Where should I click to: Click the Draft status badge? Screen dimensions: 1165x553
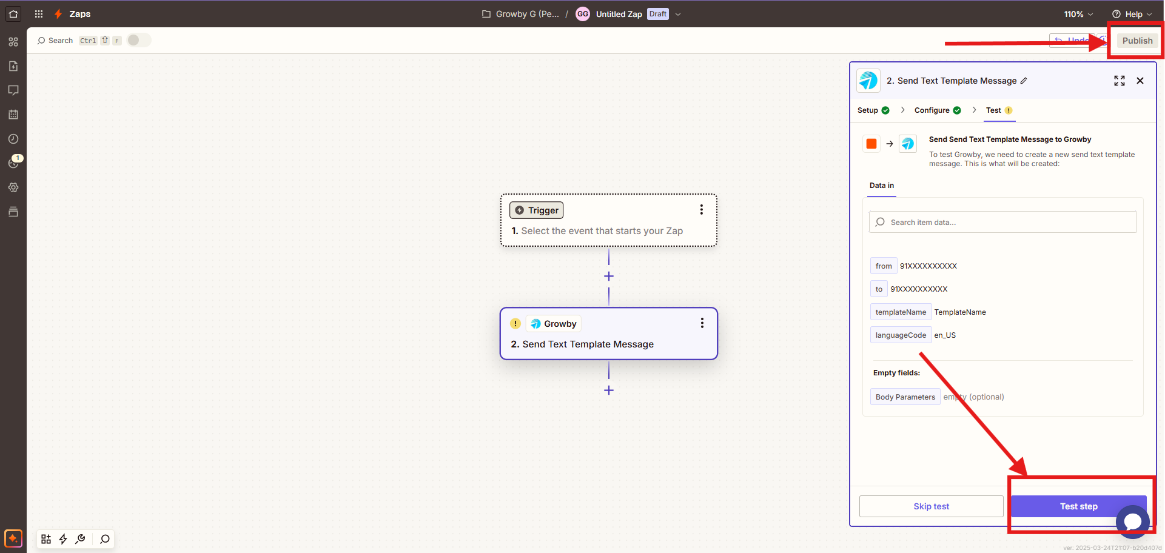point(657,14)
